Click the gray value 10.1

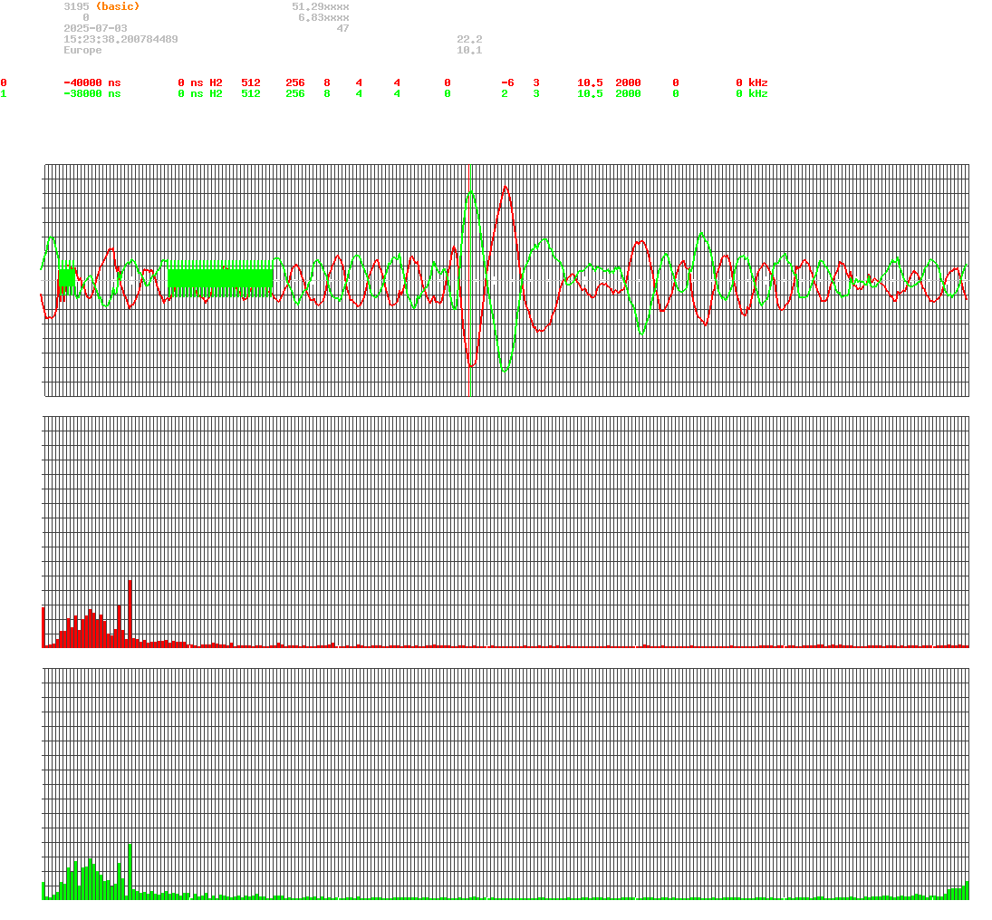click(469, 50)
